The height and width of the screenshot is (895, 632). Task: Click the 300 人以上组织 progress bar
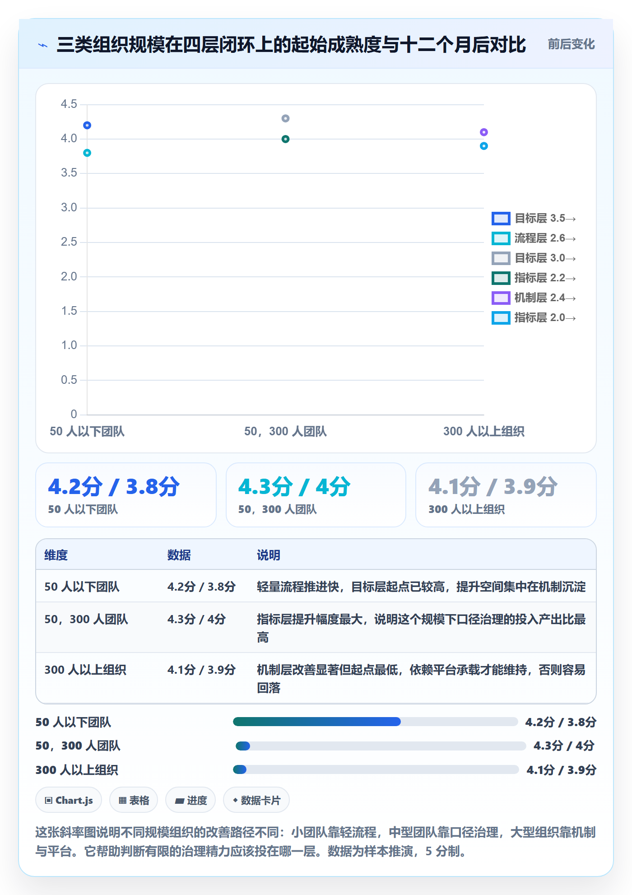pyautogui.click(x=376, y=769)
